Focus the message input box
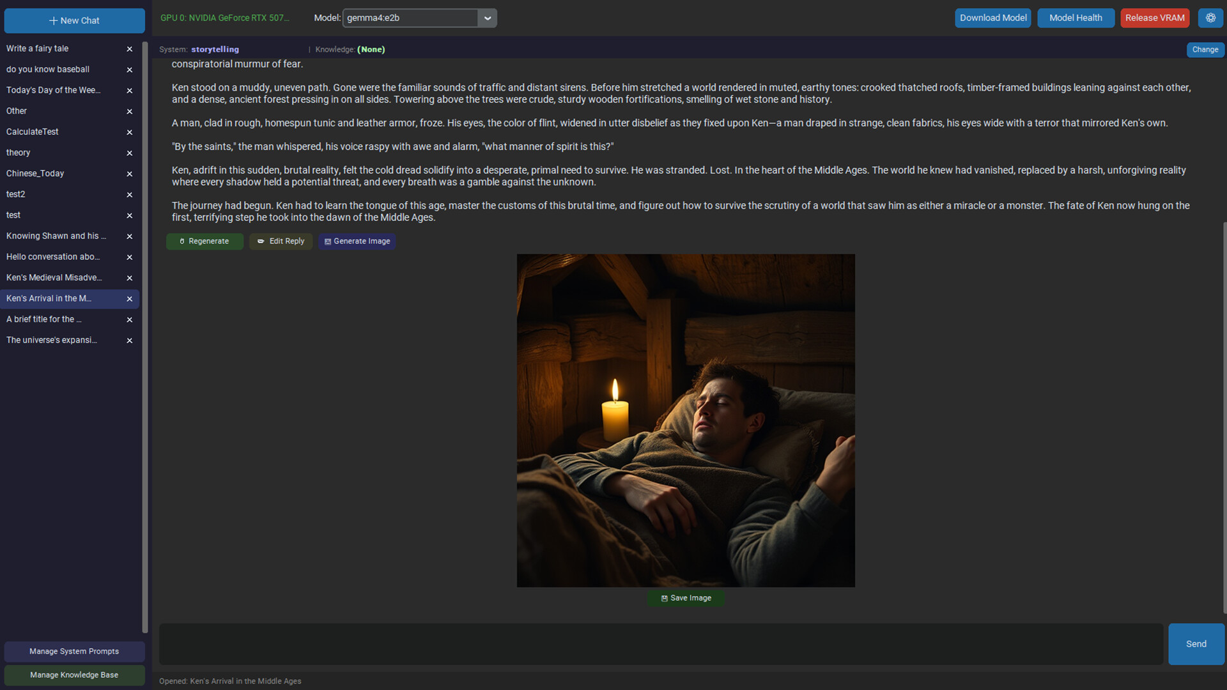Viewport: 1227px width, 690px height. click(x=661, y=644)
